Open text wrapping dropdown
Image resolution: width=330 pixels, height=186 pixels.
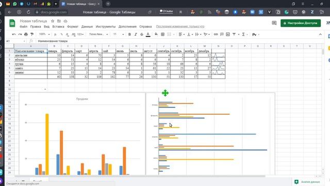[198, 35]
